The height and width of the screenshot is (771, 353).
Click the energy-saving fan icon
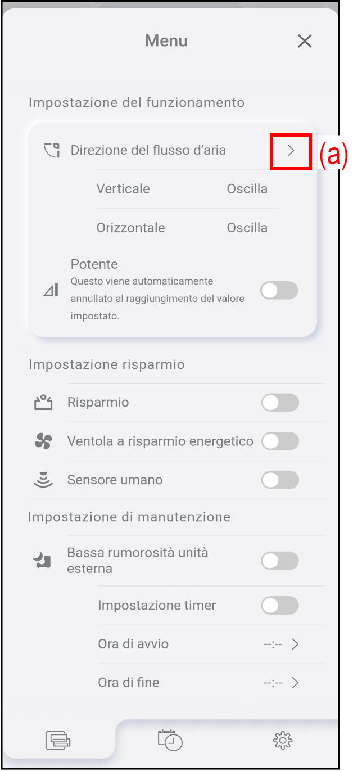pyautogui.click(x=43, y=441)
